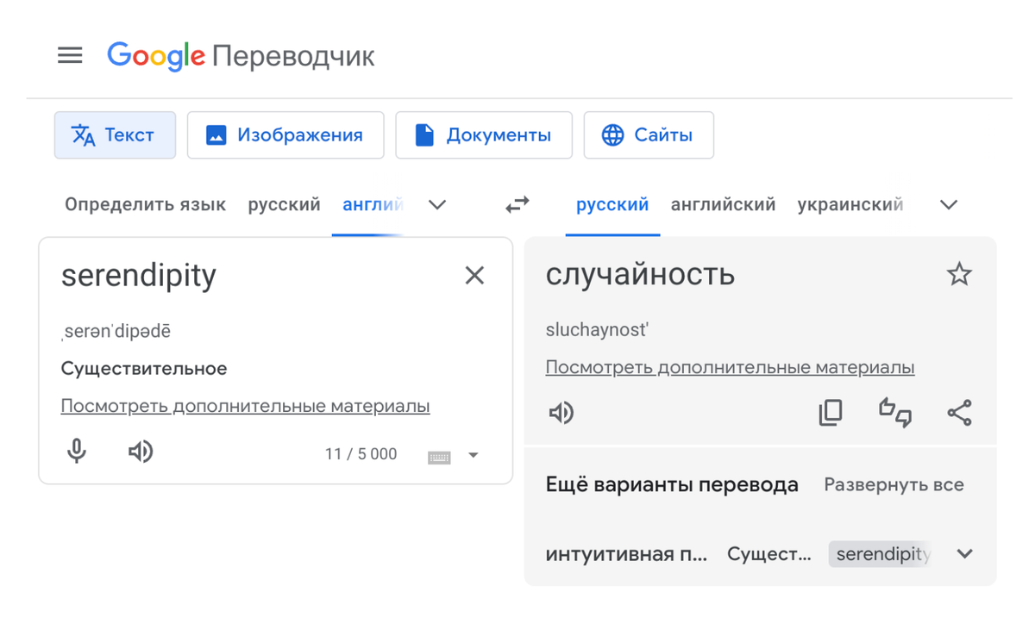Viewport: 1035px width, 636px height.
Task: Swap source and target languages
Action: pos(517,205)
